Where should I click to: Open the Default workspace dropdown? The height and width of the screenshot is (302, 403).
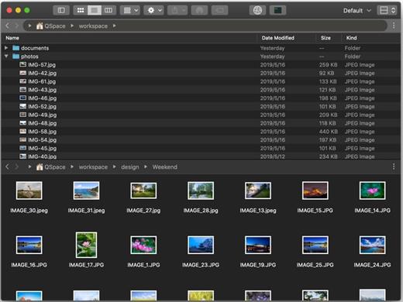point(357,11)
